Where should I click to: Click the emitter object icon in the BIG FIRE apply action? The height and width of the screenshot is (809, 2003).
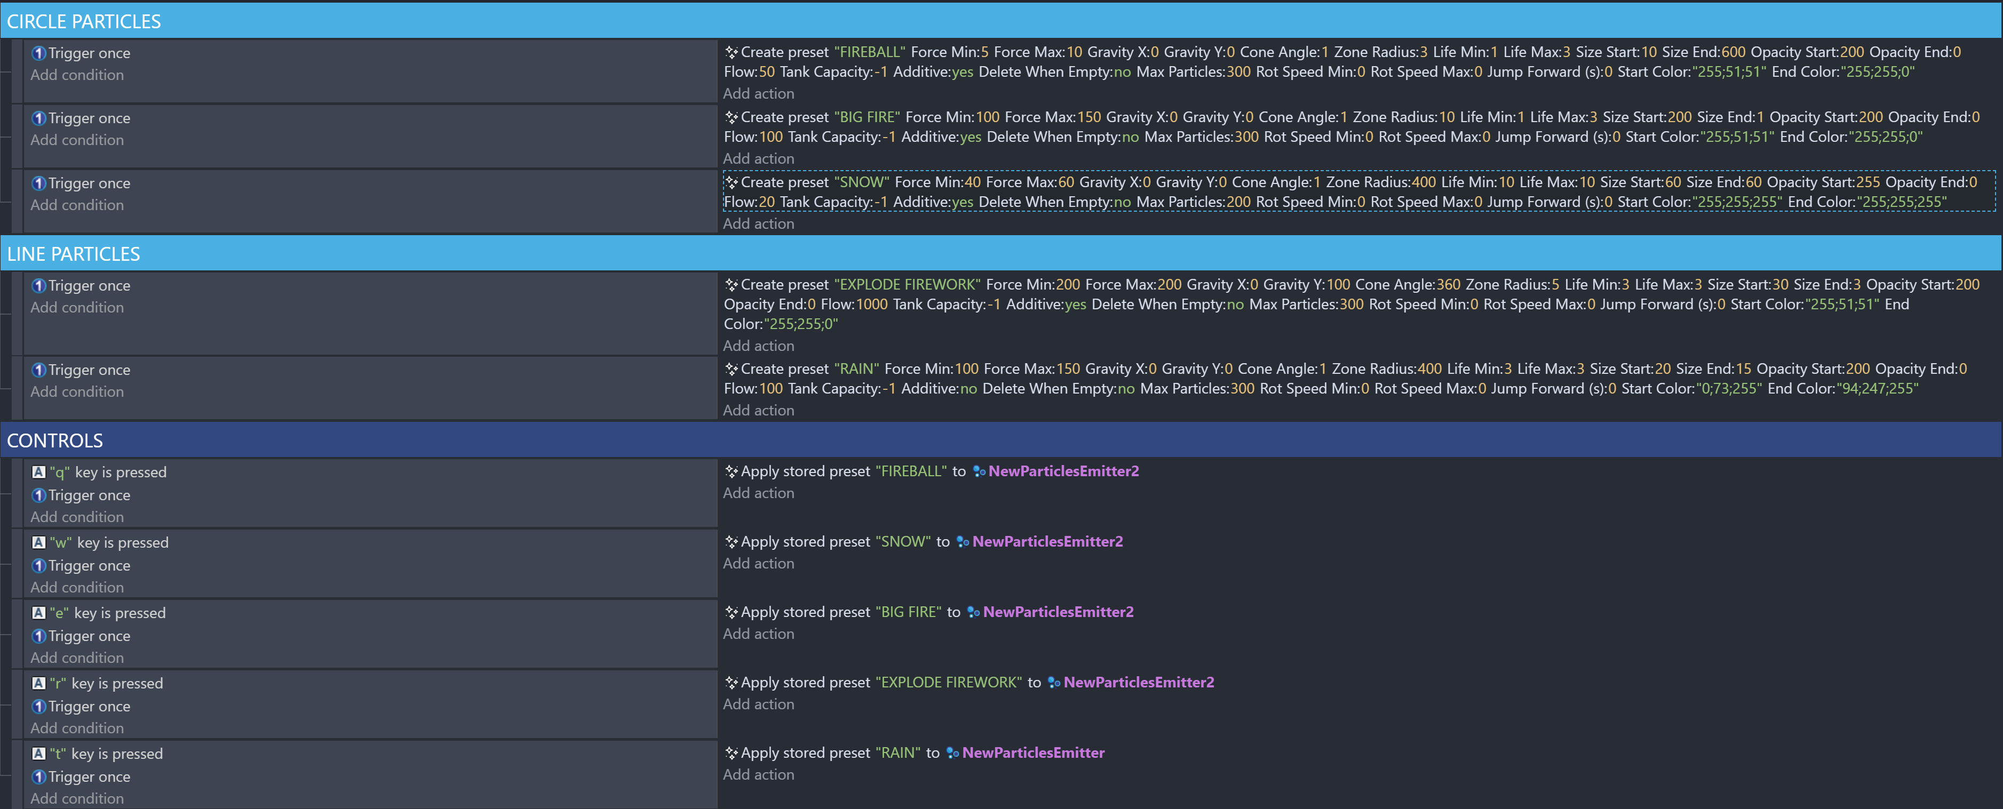tap(974, 612)
